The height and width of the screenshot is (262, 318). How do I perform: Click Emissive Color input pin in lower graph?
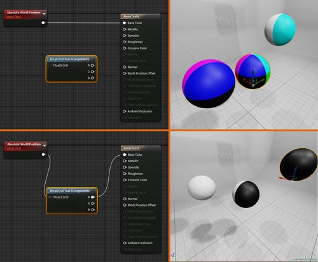coord(125,180)
